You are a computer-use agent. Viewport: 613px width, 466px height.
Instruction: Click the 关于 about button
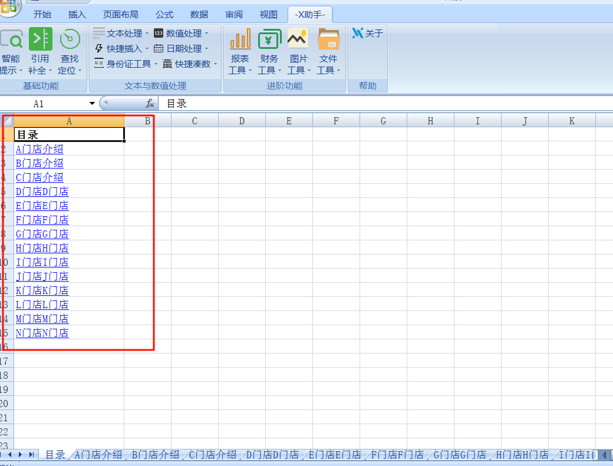click(367, 33)
